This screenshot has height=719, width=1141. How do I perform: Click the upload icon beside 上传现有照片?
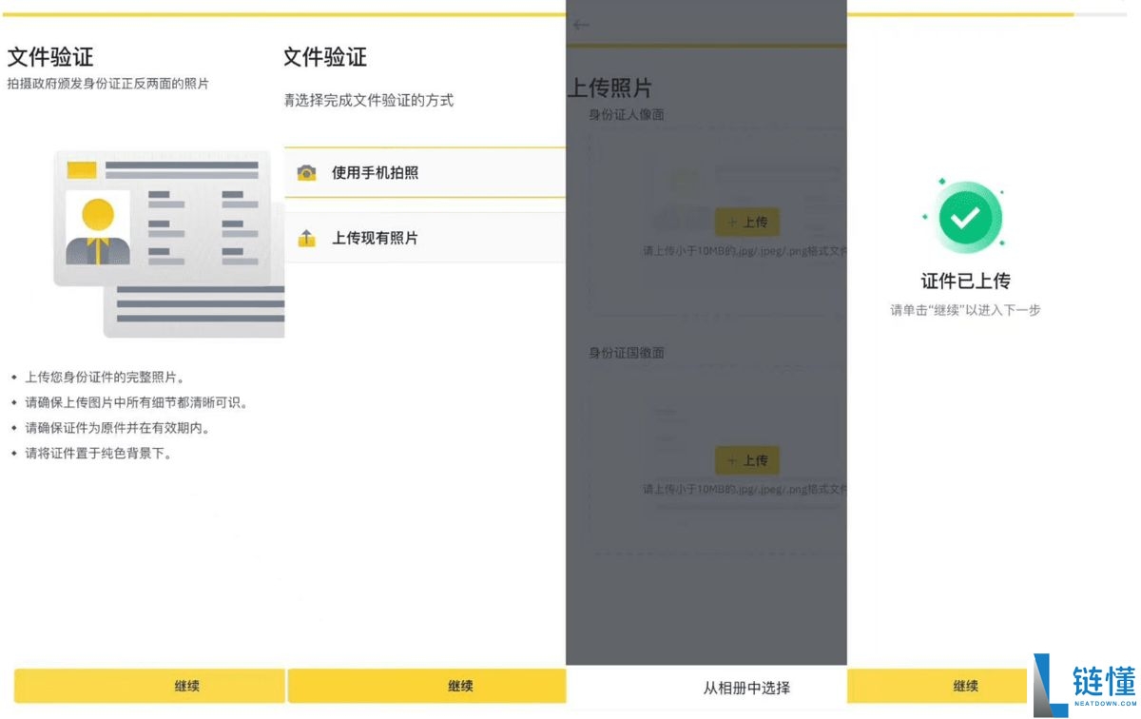point(305,238)
